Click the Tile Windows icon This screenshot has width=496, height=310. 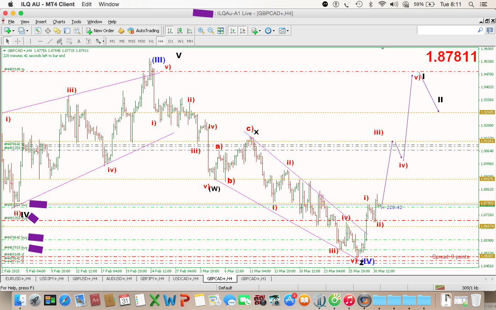point(220,31)
